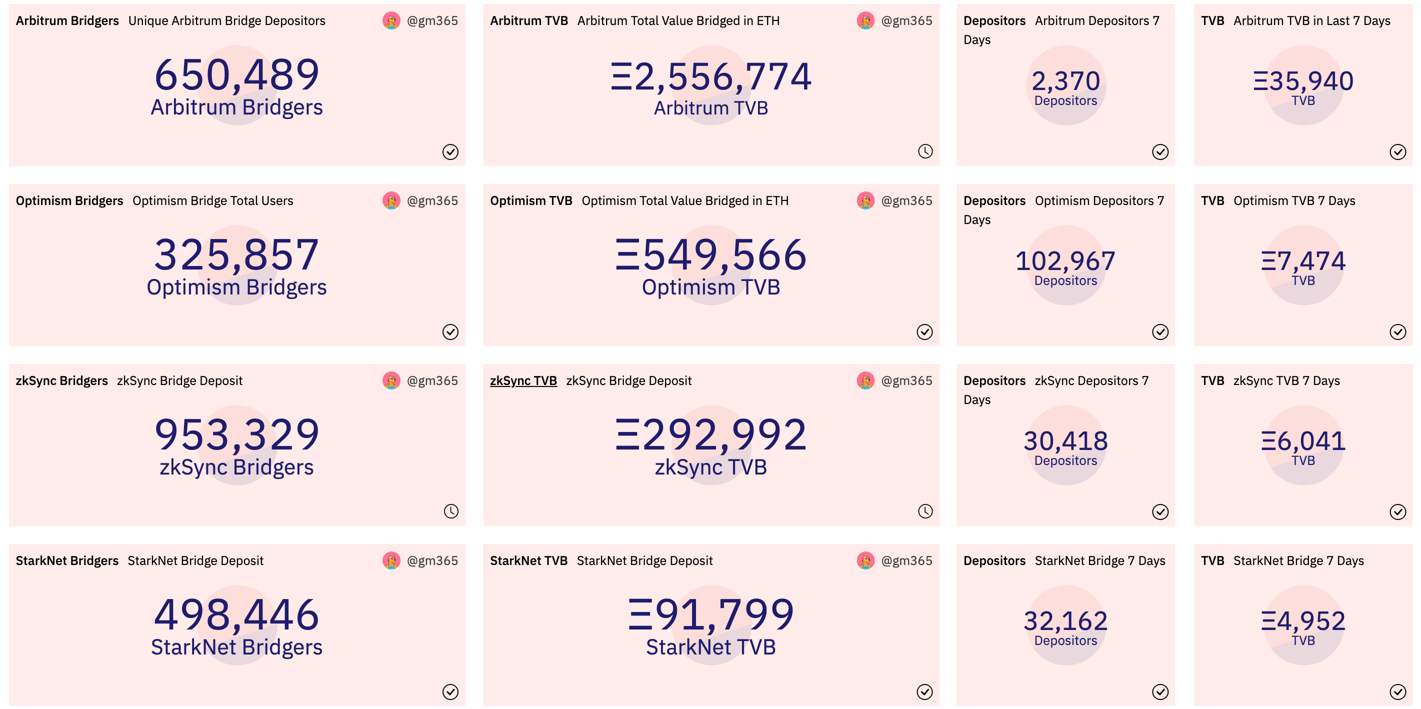
Task: Click checkmark icon on StarkNet Bridgers card
Action: pos(450,691)
